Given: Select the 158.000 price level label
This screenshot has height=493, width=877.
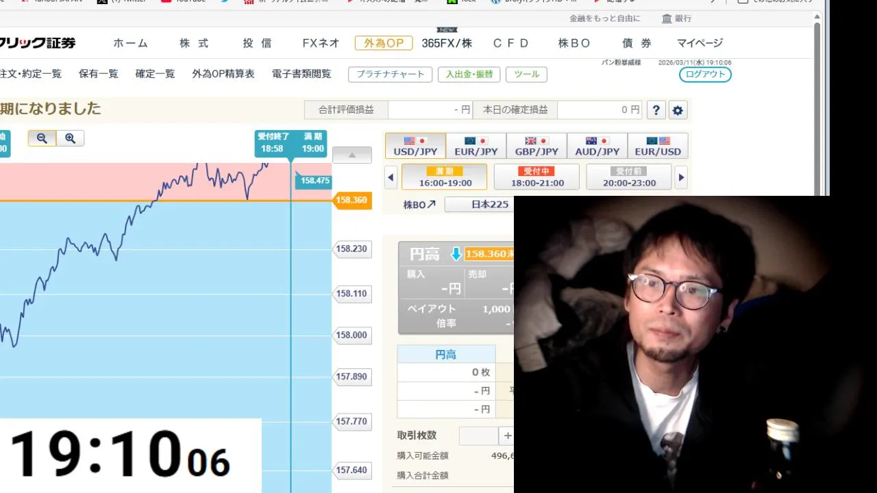Looking at the screenshot, I should pyautogui.click(x=352, y=336).
